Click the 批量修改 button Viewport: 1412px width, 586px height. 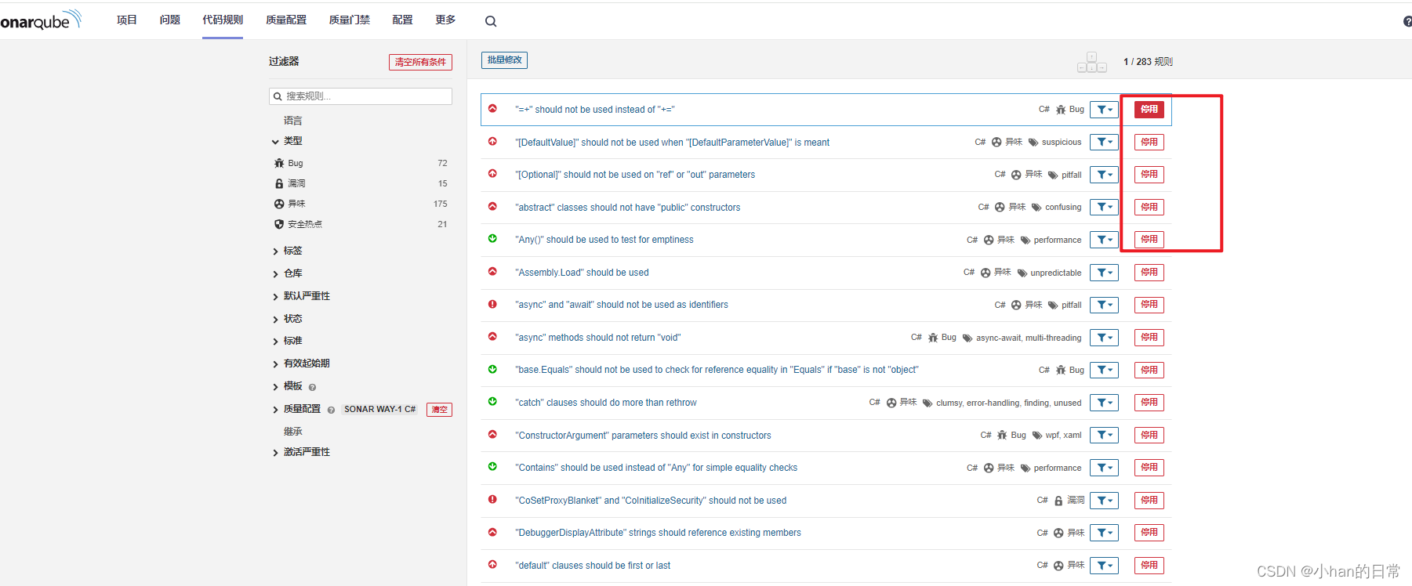[504, 60]
